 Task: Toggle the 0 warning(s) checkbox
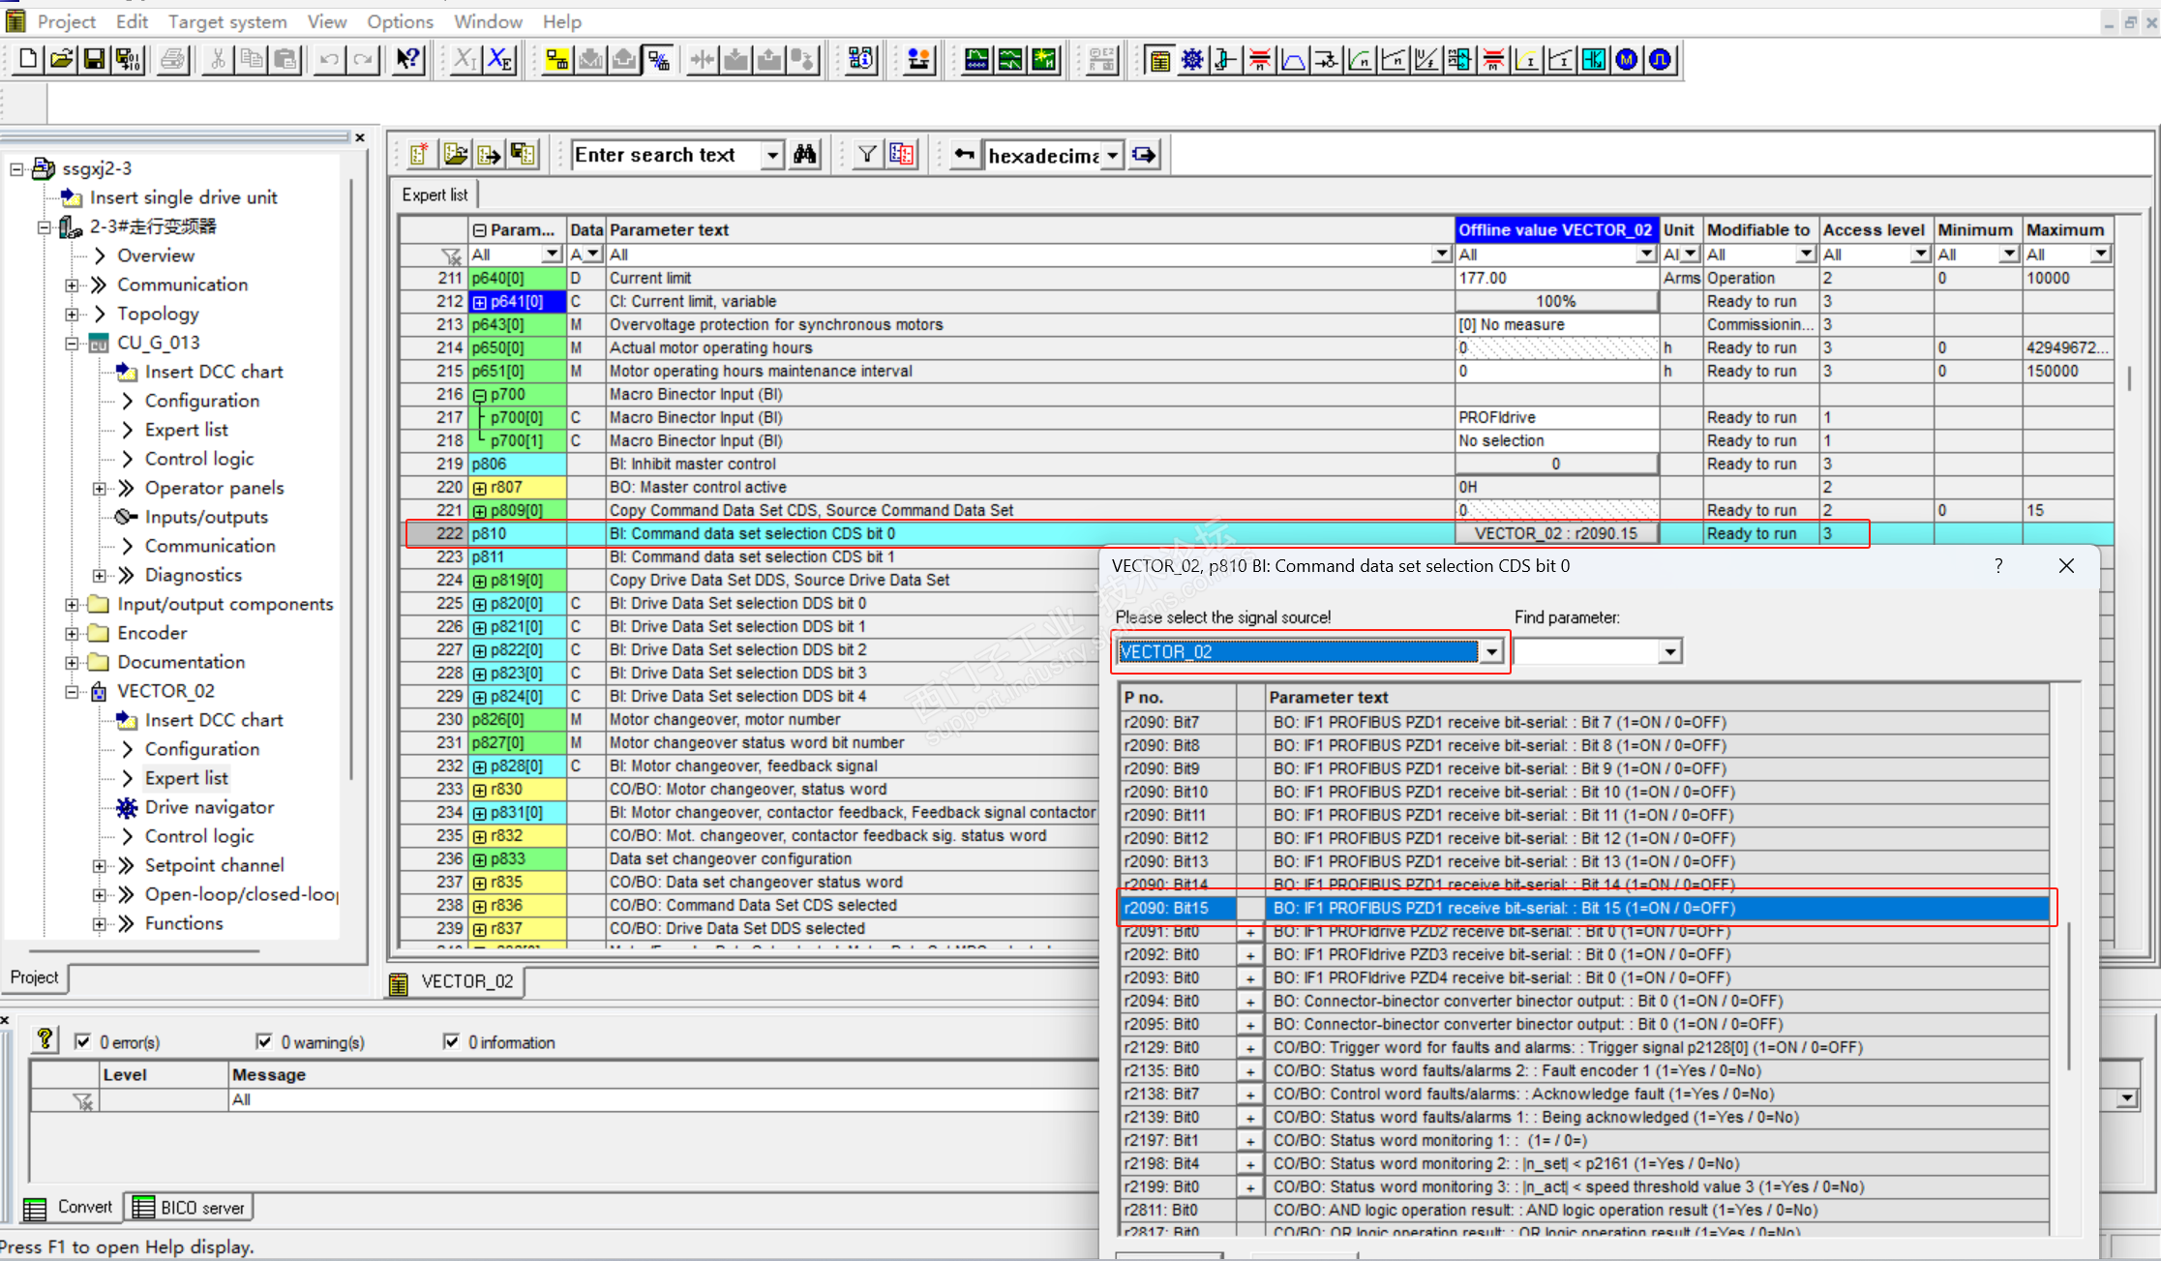pos(264,1041)
